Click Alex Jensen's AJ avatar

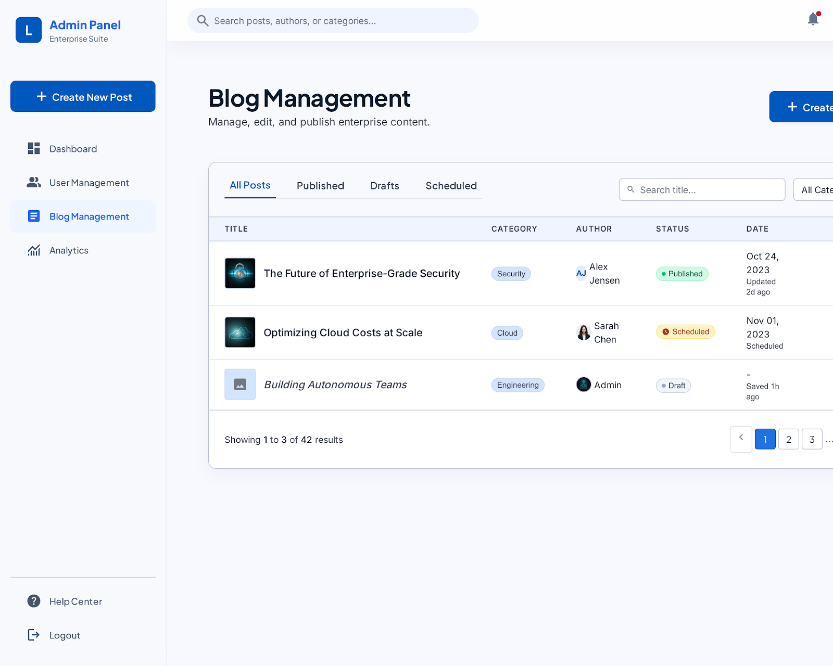[x=581, y=273]
